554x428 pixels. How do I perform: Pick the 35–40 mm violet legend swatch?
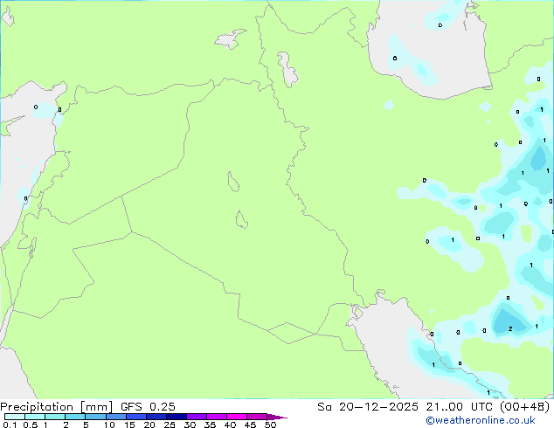click(x=217, y=417)
